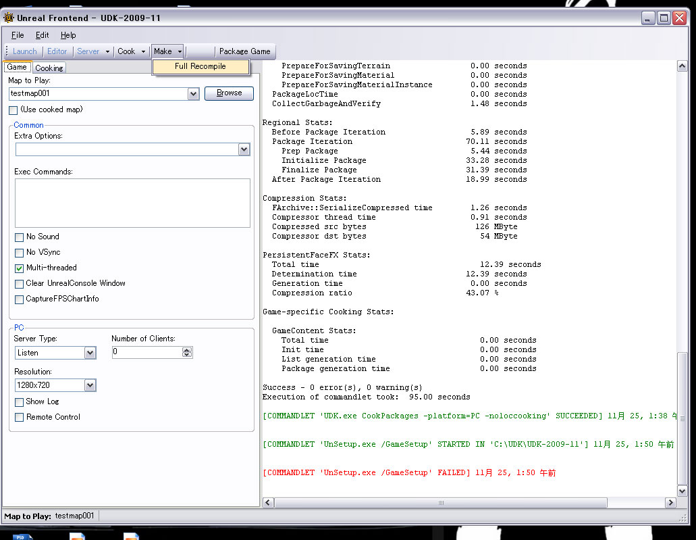Enable the Remote Control checkbox
696x540 pixels.
pos(19,418)
